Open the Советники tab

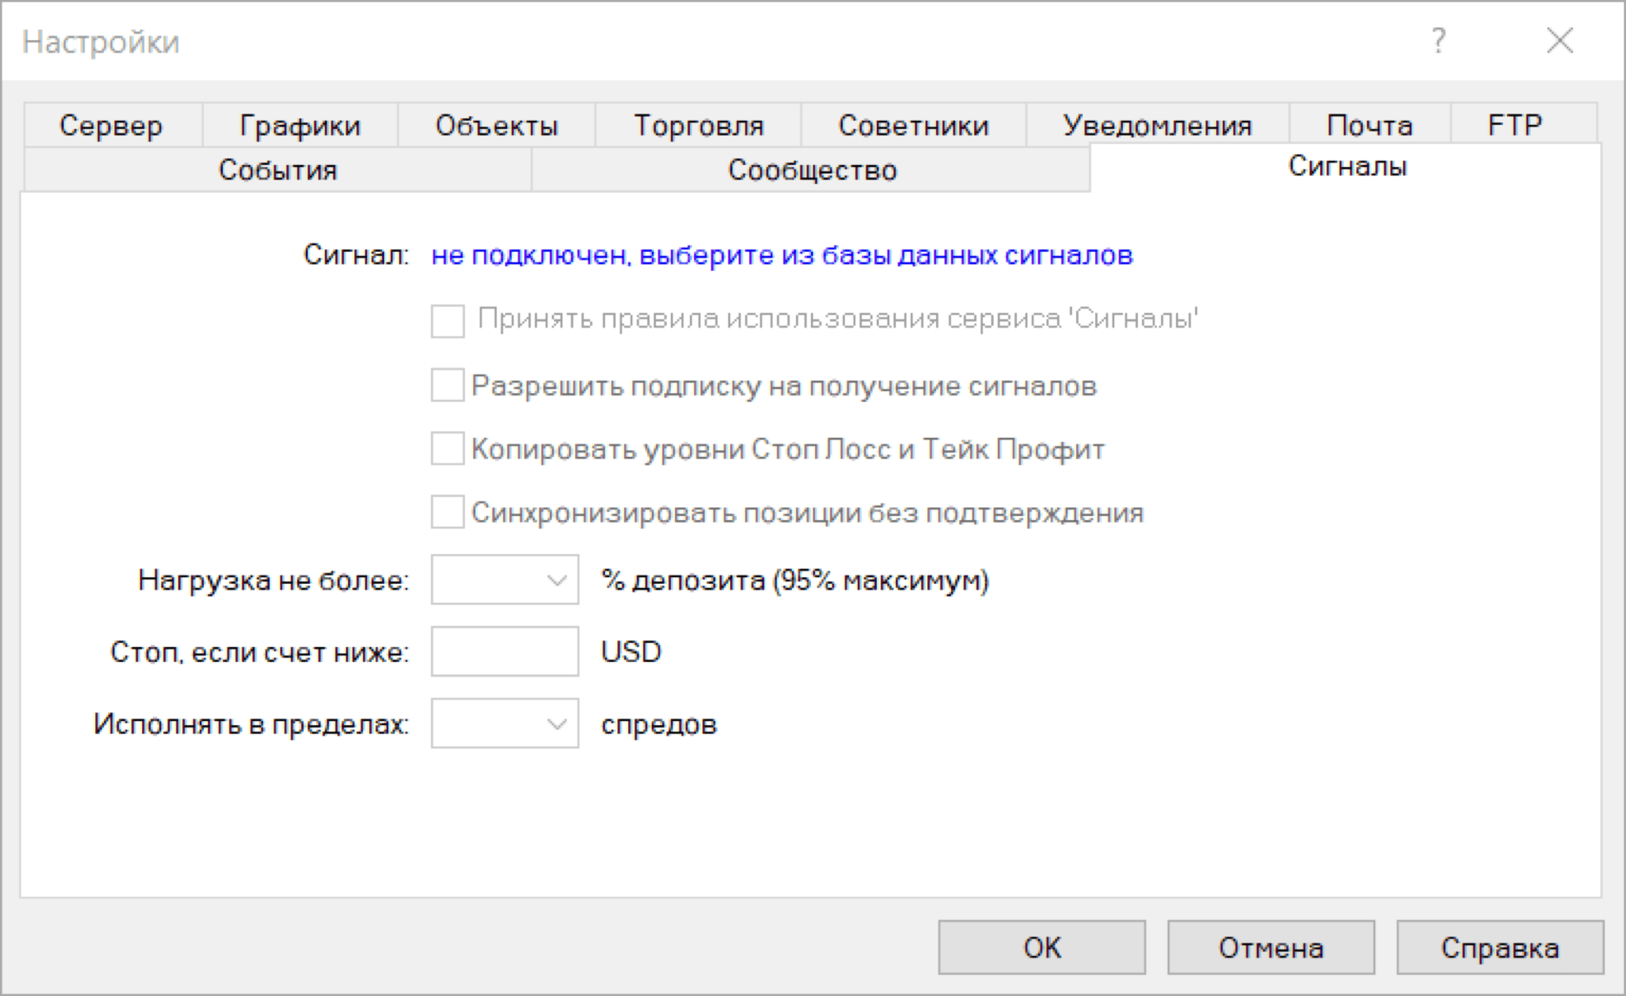pos(913,126)
